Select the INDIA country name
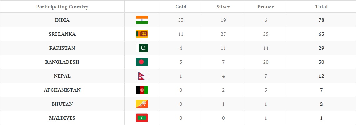356x125 pixels. point(62,20)
